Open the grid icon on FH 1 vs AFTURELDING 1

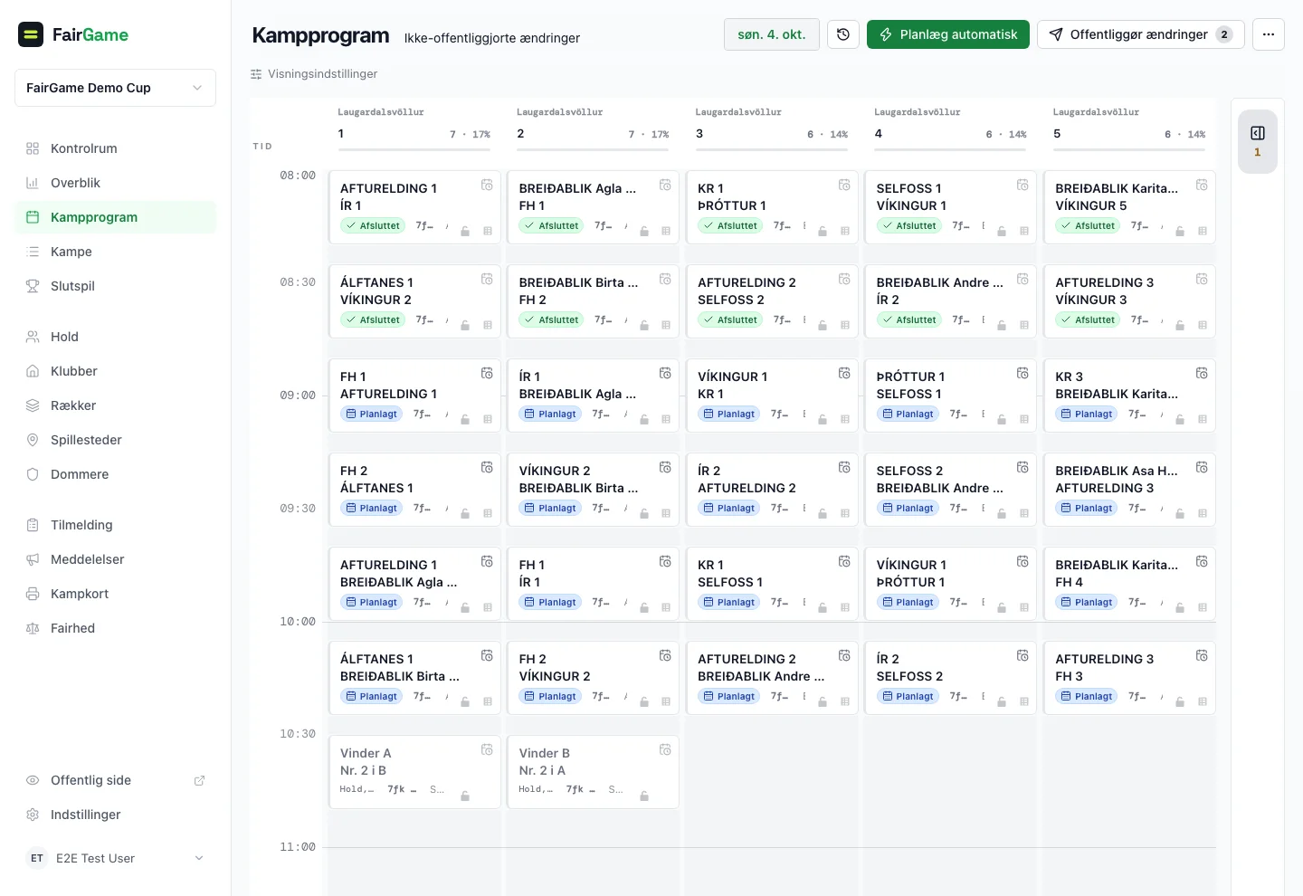click(488, 419)
